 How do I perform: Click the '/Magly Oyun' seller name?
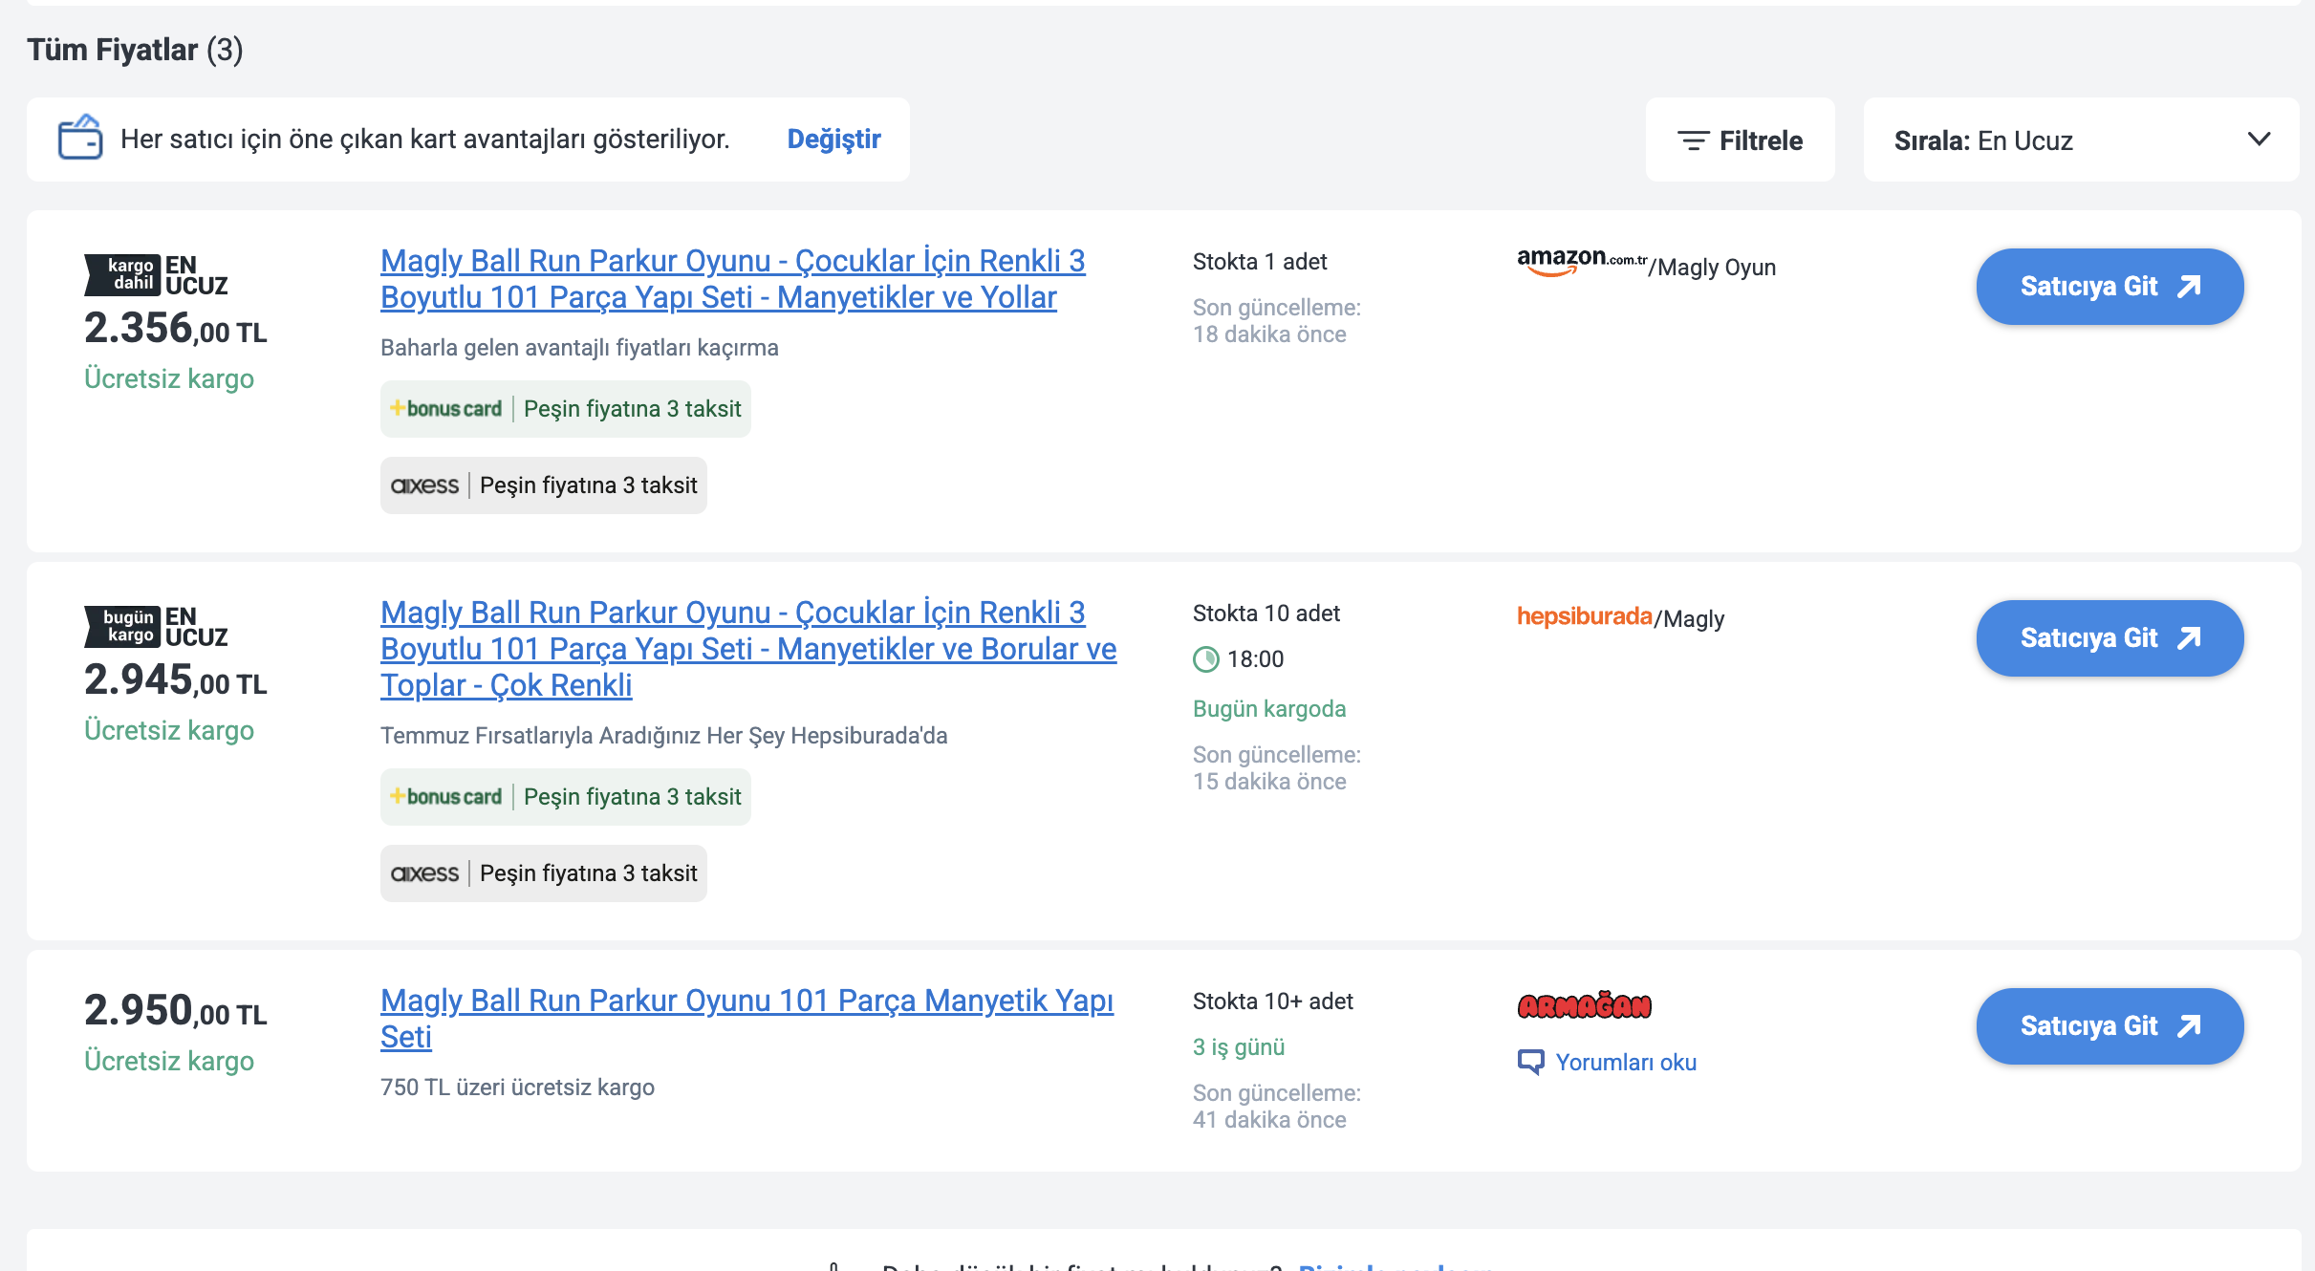point(1712,268)
